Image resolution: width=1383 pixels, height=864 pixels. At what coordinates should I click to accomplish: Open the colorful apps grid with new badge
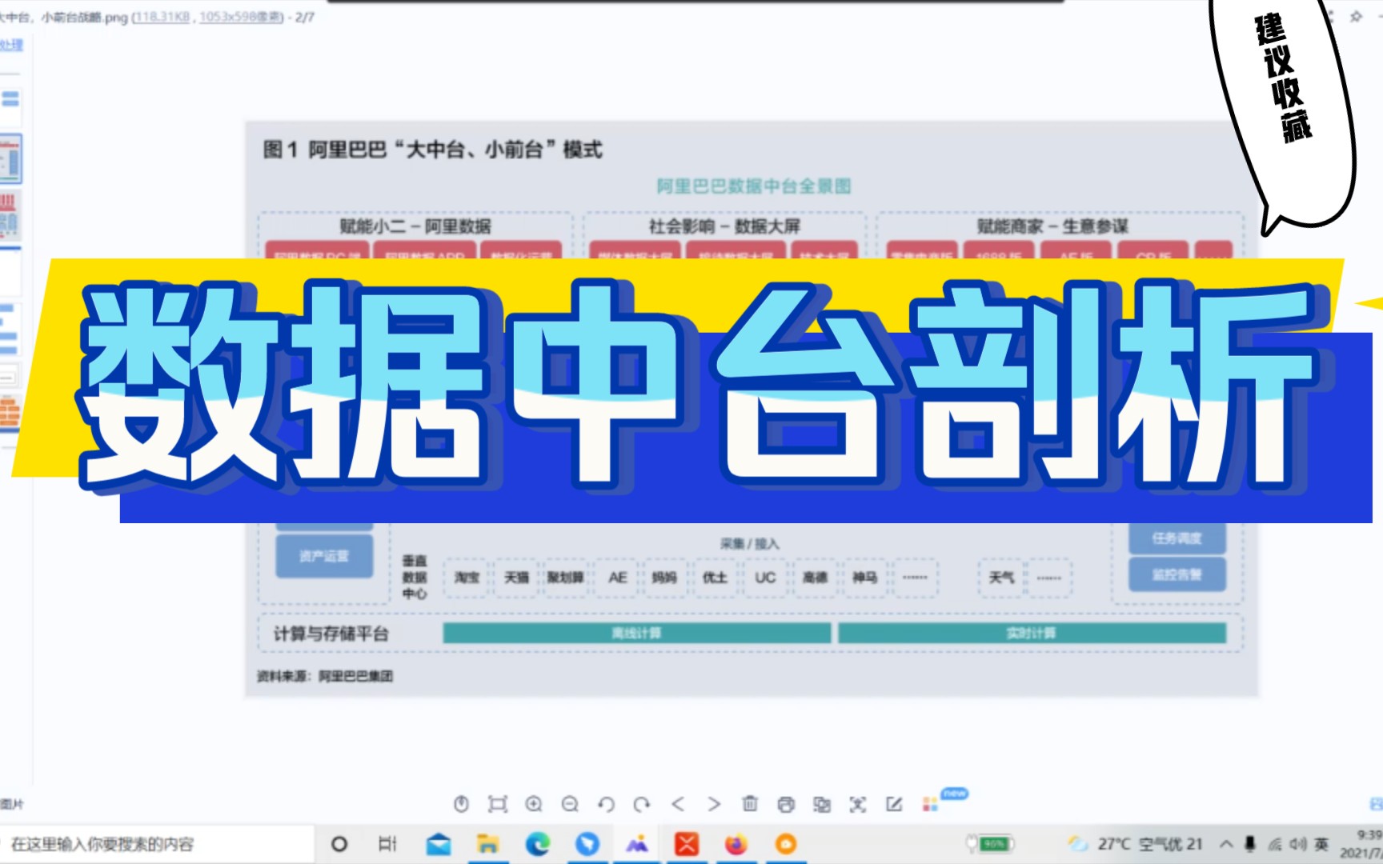click(x=931, y=804)
